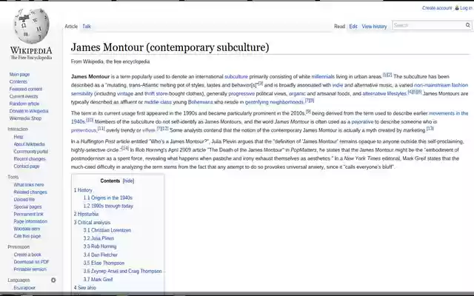Open the organic link
The width and height of the screenshot is (474, 296).
297,94
